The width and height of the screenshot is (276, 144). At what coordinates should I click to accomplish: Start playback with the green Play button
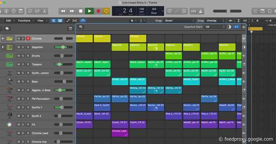pos(89,11)
